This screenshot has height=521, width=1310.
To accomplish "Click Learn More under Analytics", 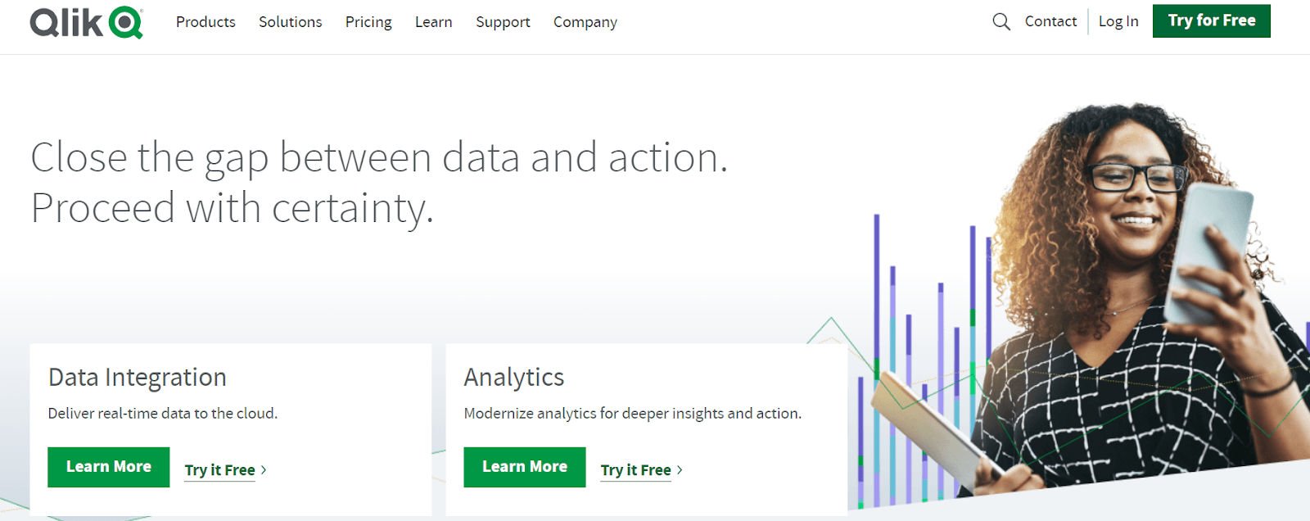I will (x=524, y=467).
